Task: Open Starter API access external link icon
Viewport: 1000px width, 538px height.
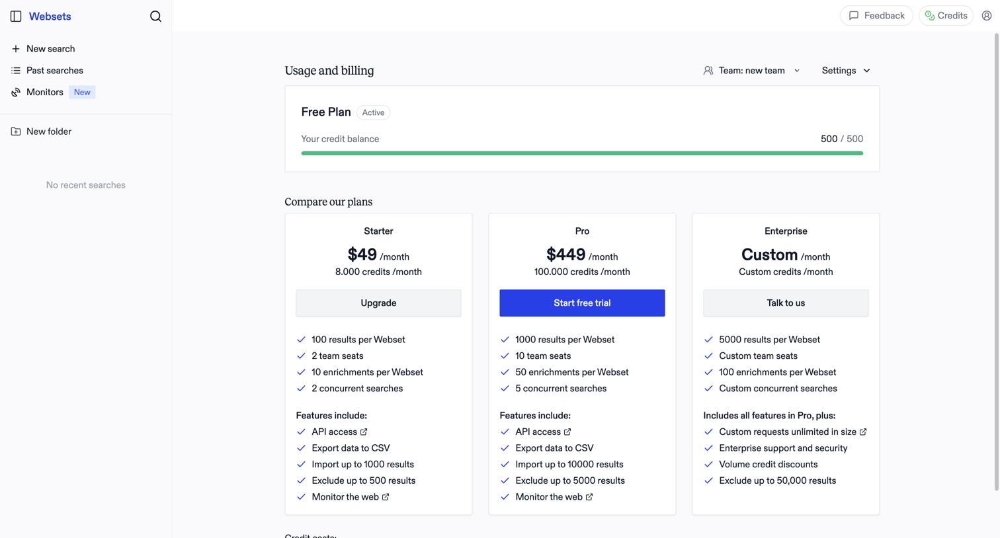Action: click(x=364, y=432)
